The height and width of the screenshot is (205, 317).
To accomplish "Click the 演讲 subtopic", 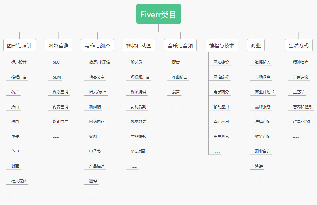I will point(259,166).
